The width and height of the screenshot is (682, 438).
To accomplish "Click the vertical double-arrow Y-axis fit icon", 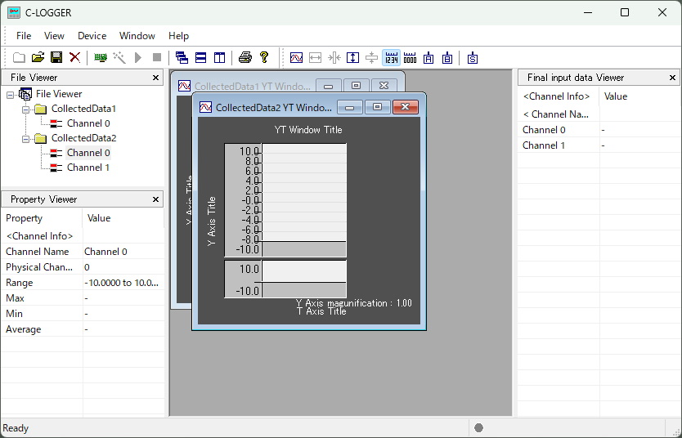I will [x=352, y=57].
